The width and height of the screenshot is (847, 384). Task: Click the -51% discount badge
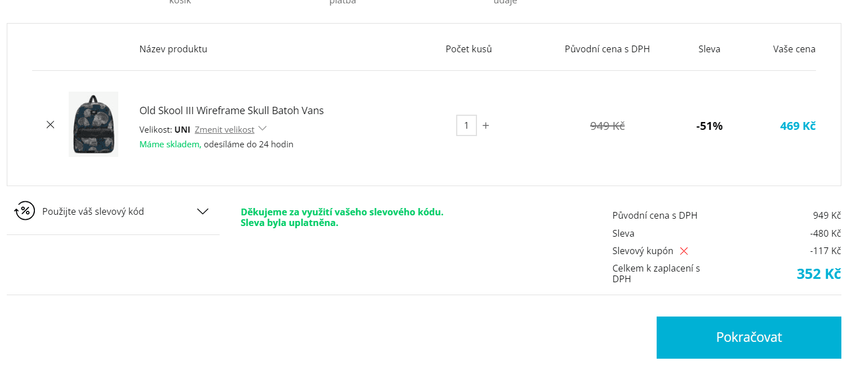pos(709,126)
